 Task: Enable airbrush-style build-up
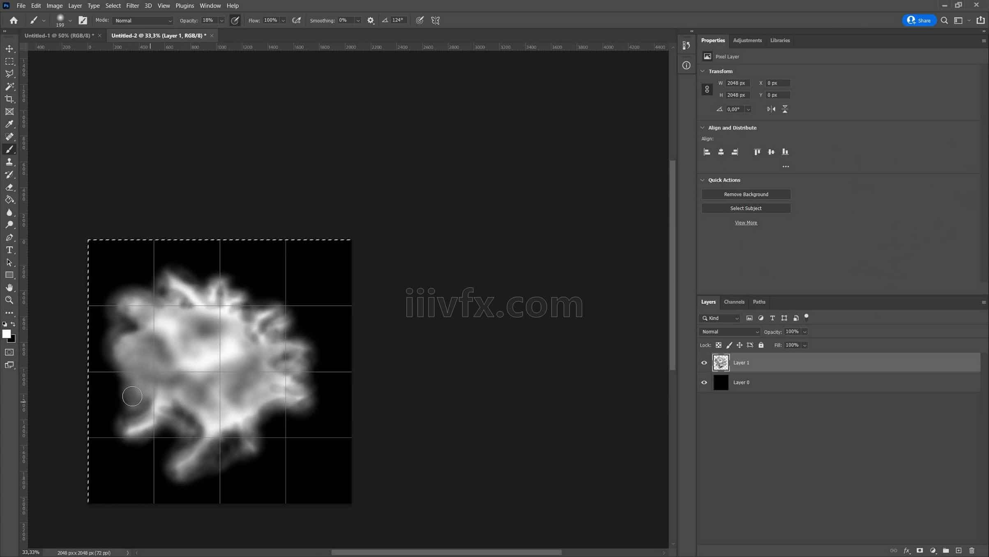click(x=296, y=20)
